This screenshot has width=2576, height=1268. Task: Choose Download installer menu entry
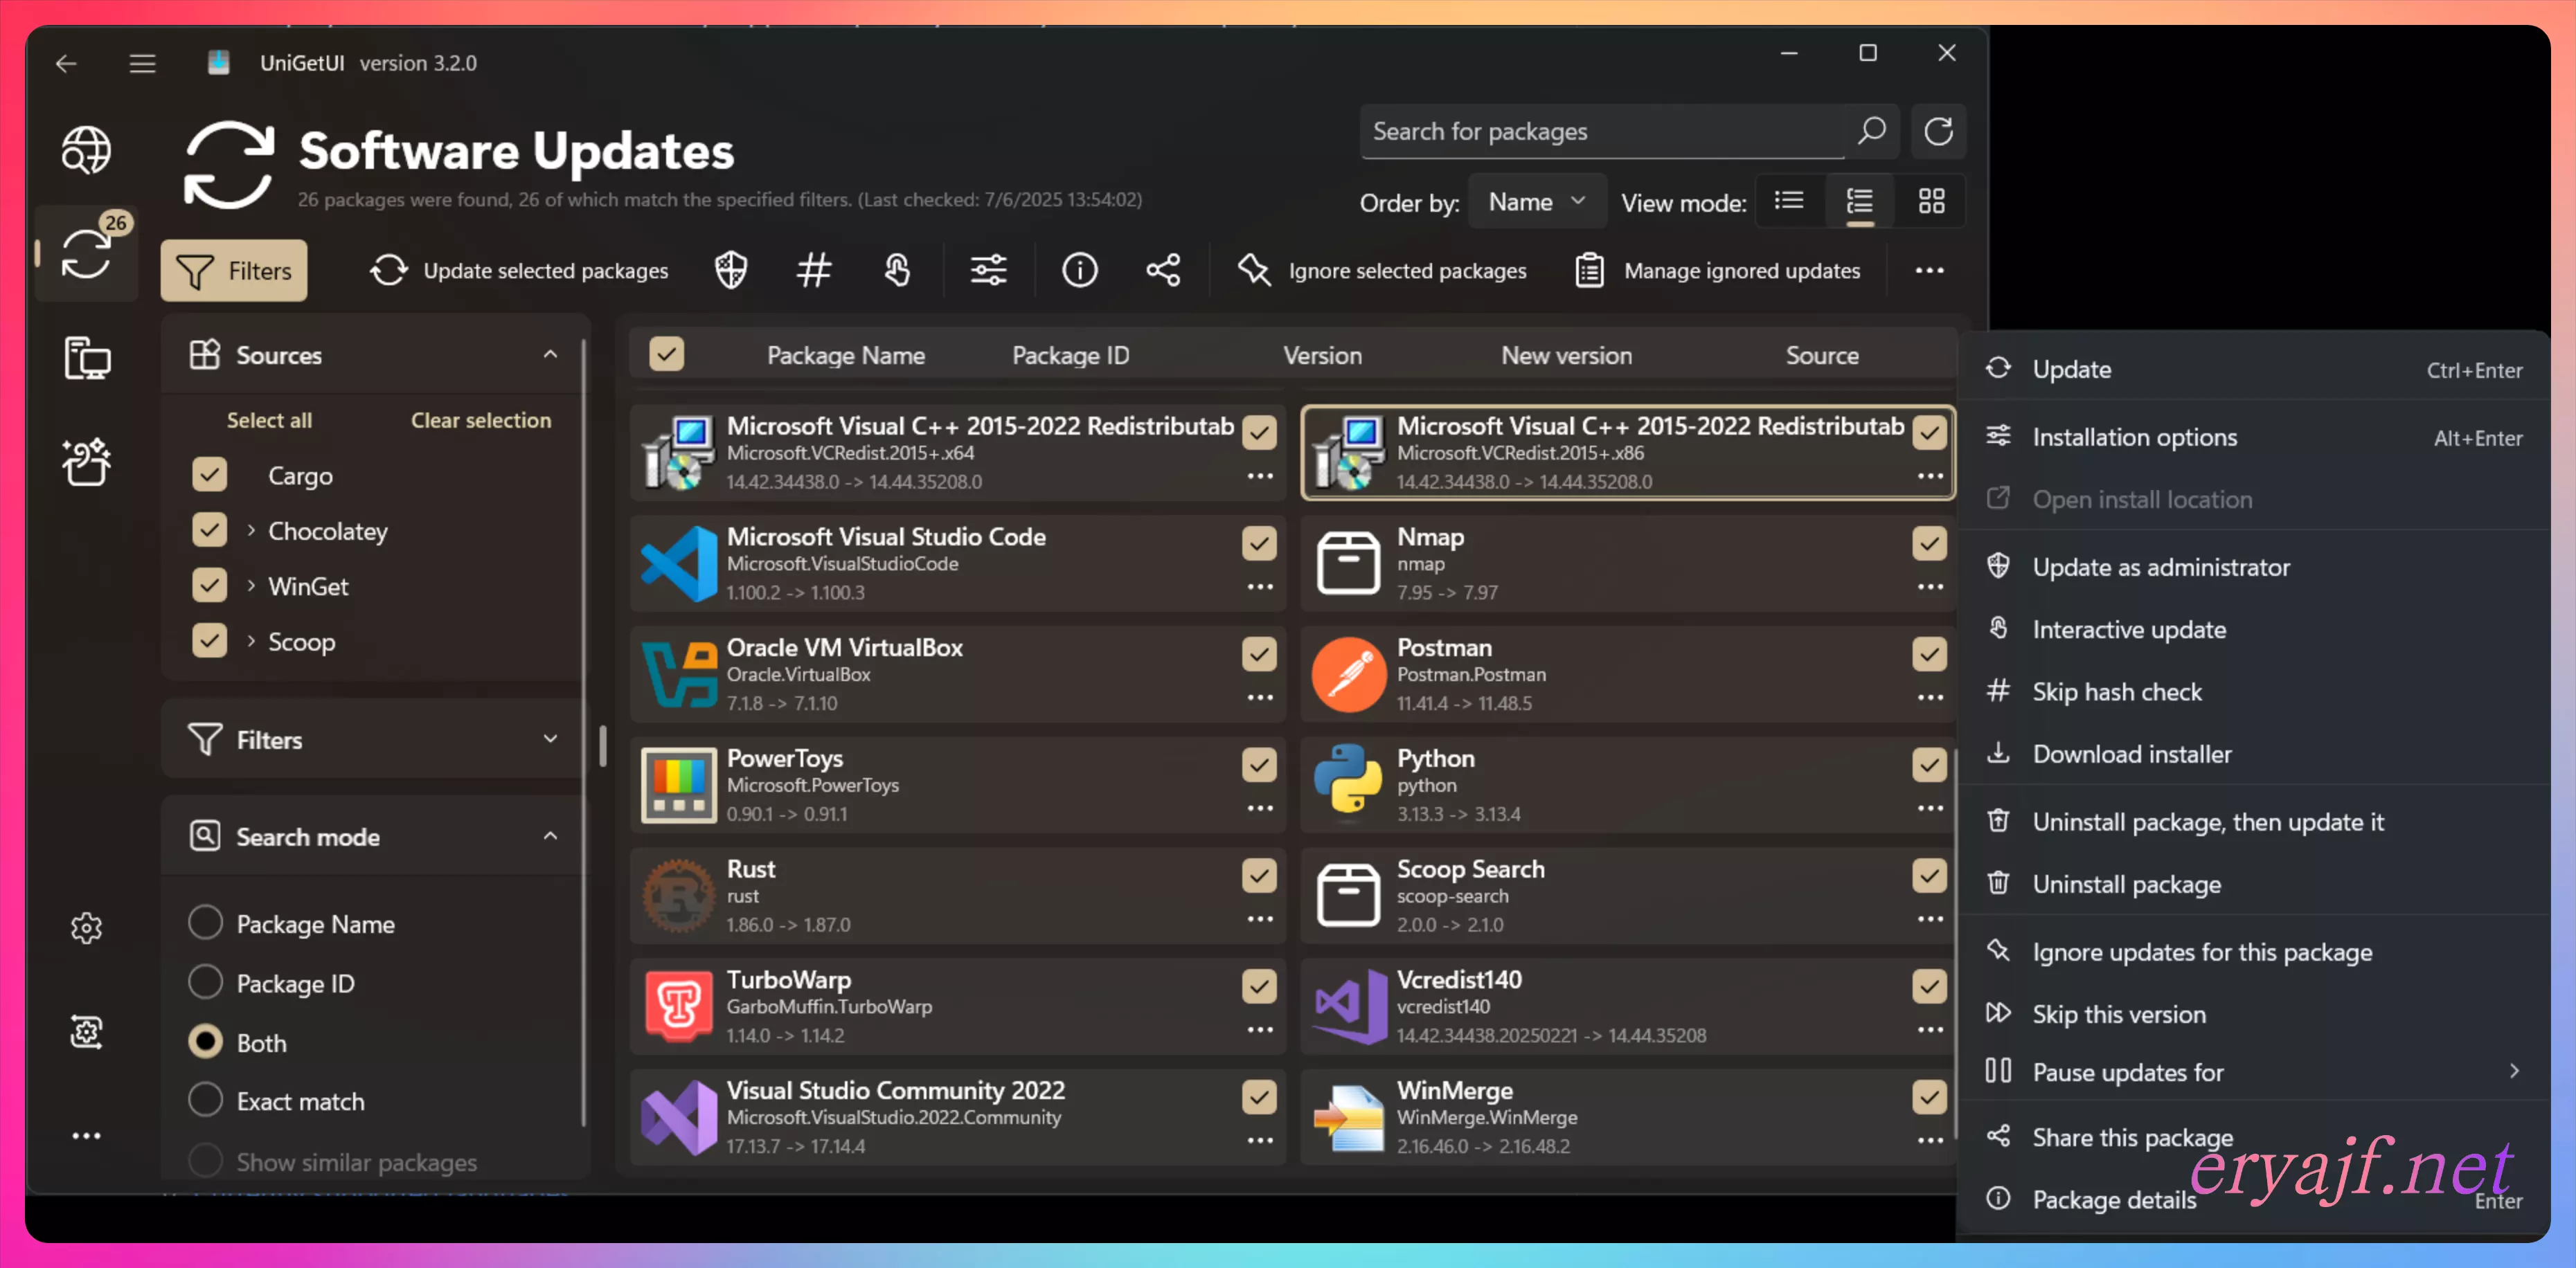coord(2253,754)
